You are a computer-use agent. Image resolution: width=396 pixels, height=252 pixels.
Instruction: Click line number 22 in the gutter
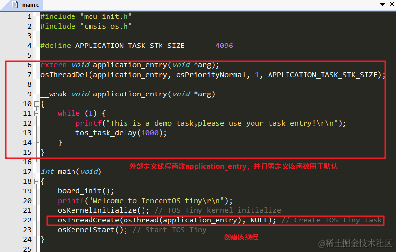coord(27,220)
